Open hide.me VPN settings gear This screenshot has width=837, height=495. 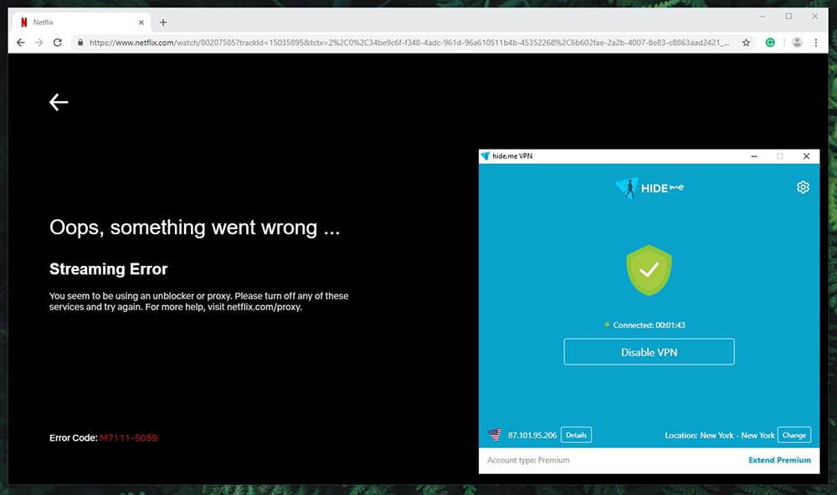pyautogui.click(x=803, y=187)
